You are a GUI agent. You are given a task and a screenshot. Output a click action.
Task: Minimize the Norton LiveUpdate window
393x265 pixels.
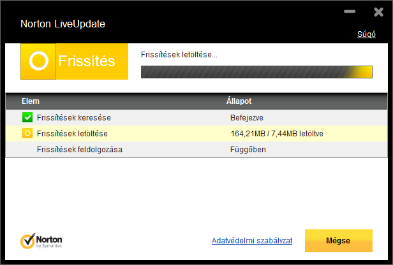[x=350, y=11]
